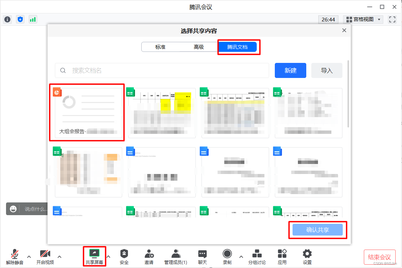Minimize the 腾讯会议 window
Screen dimensions: 402x268
[370, 7]
